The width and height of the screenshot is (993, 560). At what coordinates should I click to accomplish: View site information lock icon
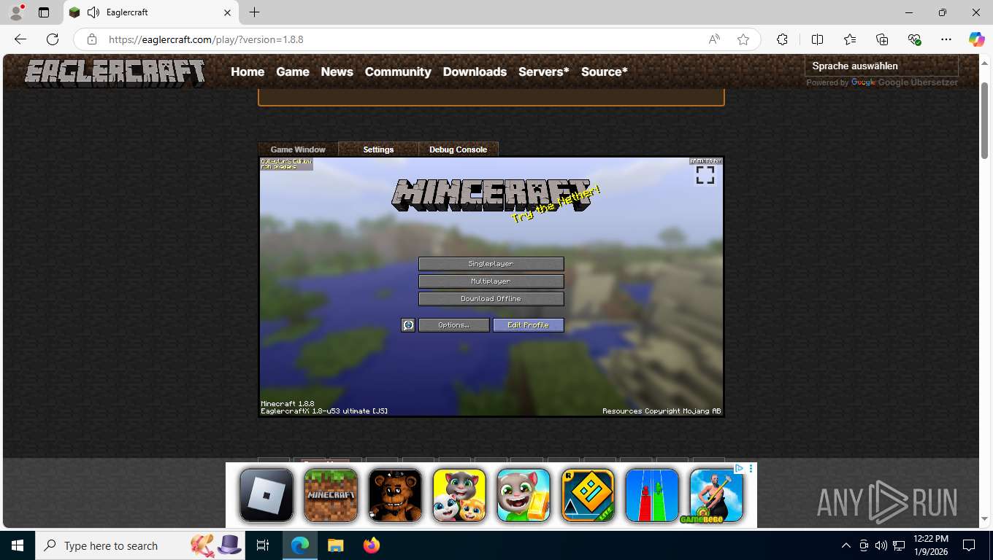click(x=91, y=39)
